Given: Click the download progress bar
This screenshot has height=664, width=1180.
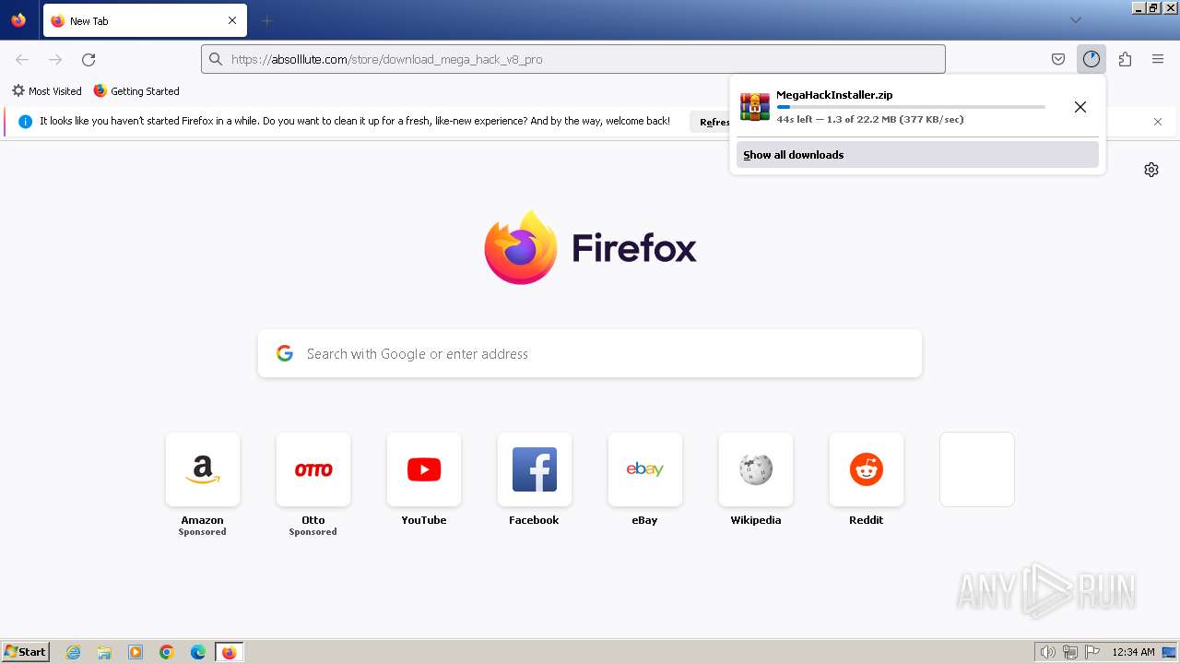Looking at the screenshot, I should click(x=911, y=107).
